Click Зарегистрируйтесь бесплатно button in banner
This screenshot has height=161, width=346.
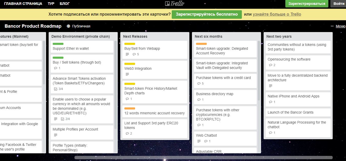pos(207,14)
